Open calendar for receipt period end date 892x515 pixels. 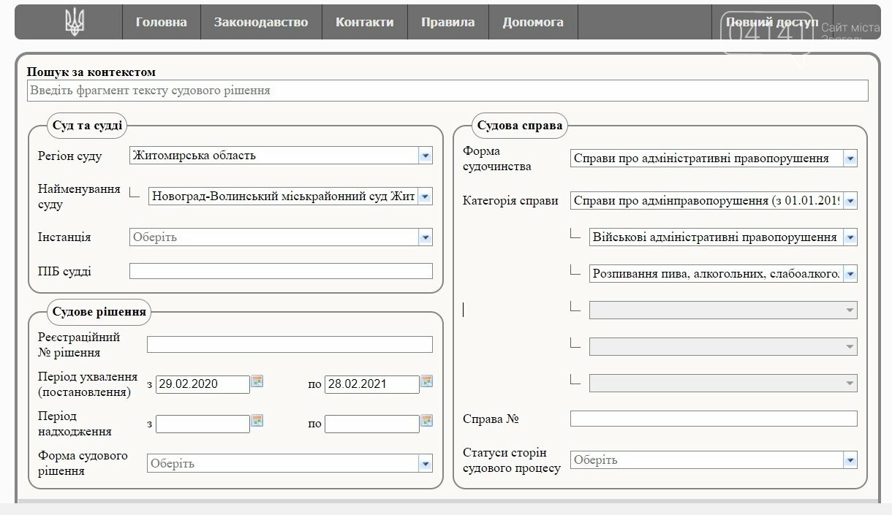tap(427, 421)
